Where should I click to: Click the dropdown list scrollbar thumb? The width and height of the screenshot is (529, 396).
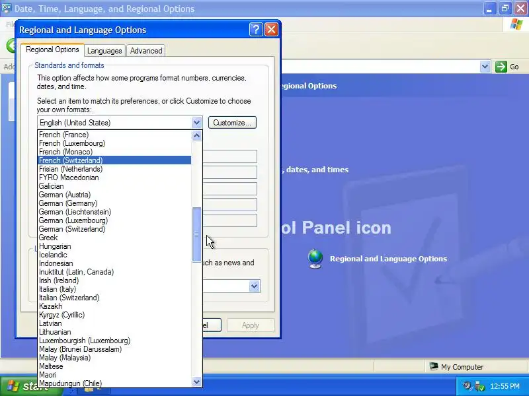point(196,234)
